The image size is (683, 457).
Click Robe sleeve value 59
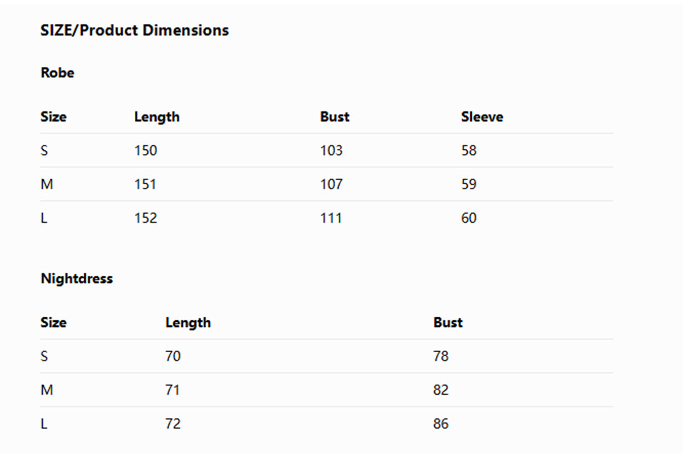(x=469, y=184)
